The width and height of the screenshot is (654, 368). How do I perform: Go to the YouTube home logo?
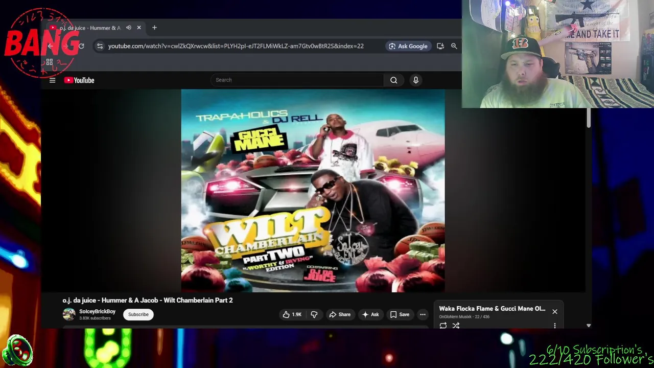[x=79, y=80]
